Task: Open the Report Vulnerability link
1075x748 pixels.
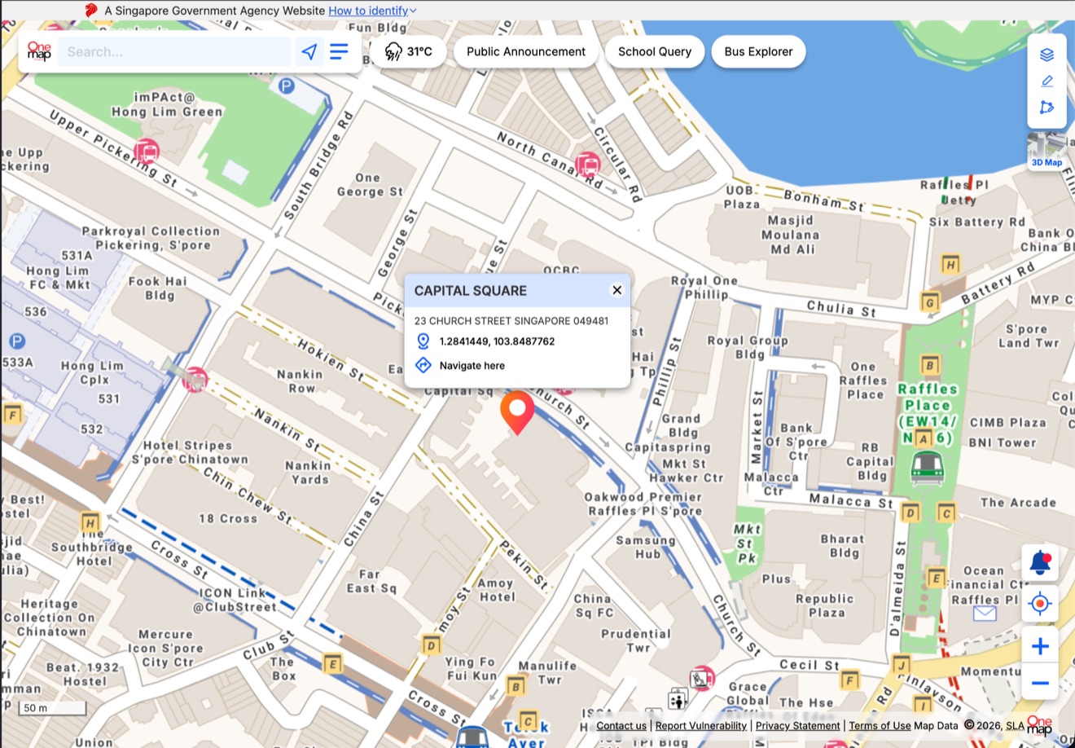Action: (701, 725)
